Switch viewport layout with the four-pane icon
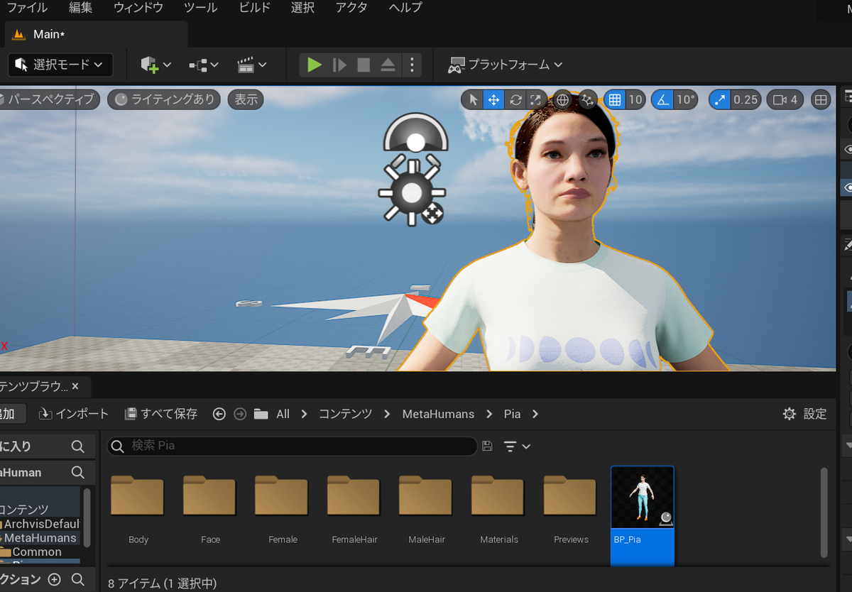852x592 pixels. tap(821, 100)
